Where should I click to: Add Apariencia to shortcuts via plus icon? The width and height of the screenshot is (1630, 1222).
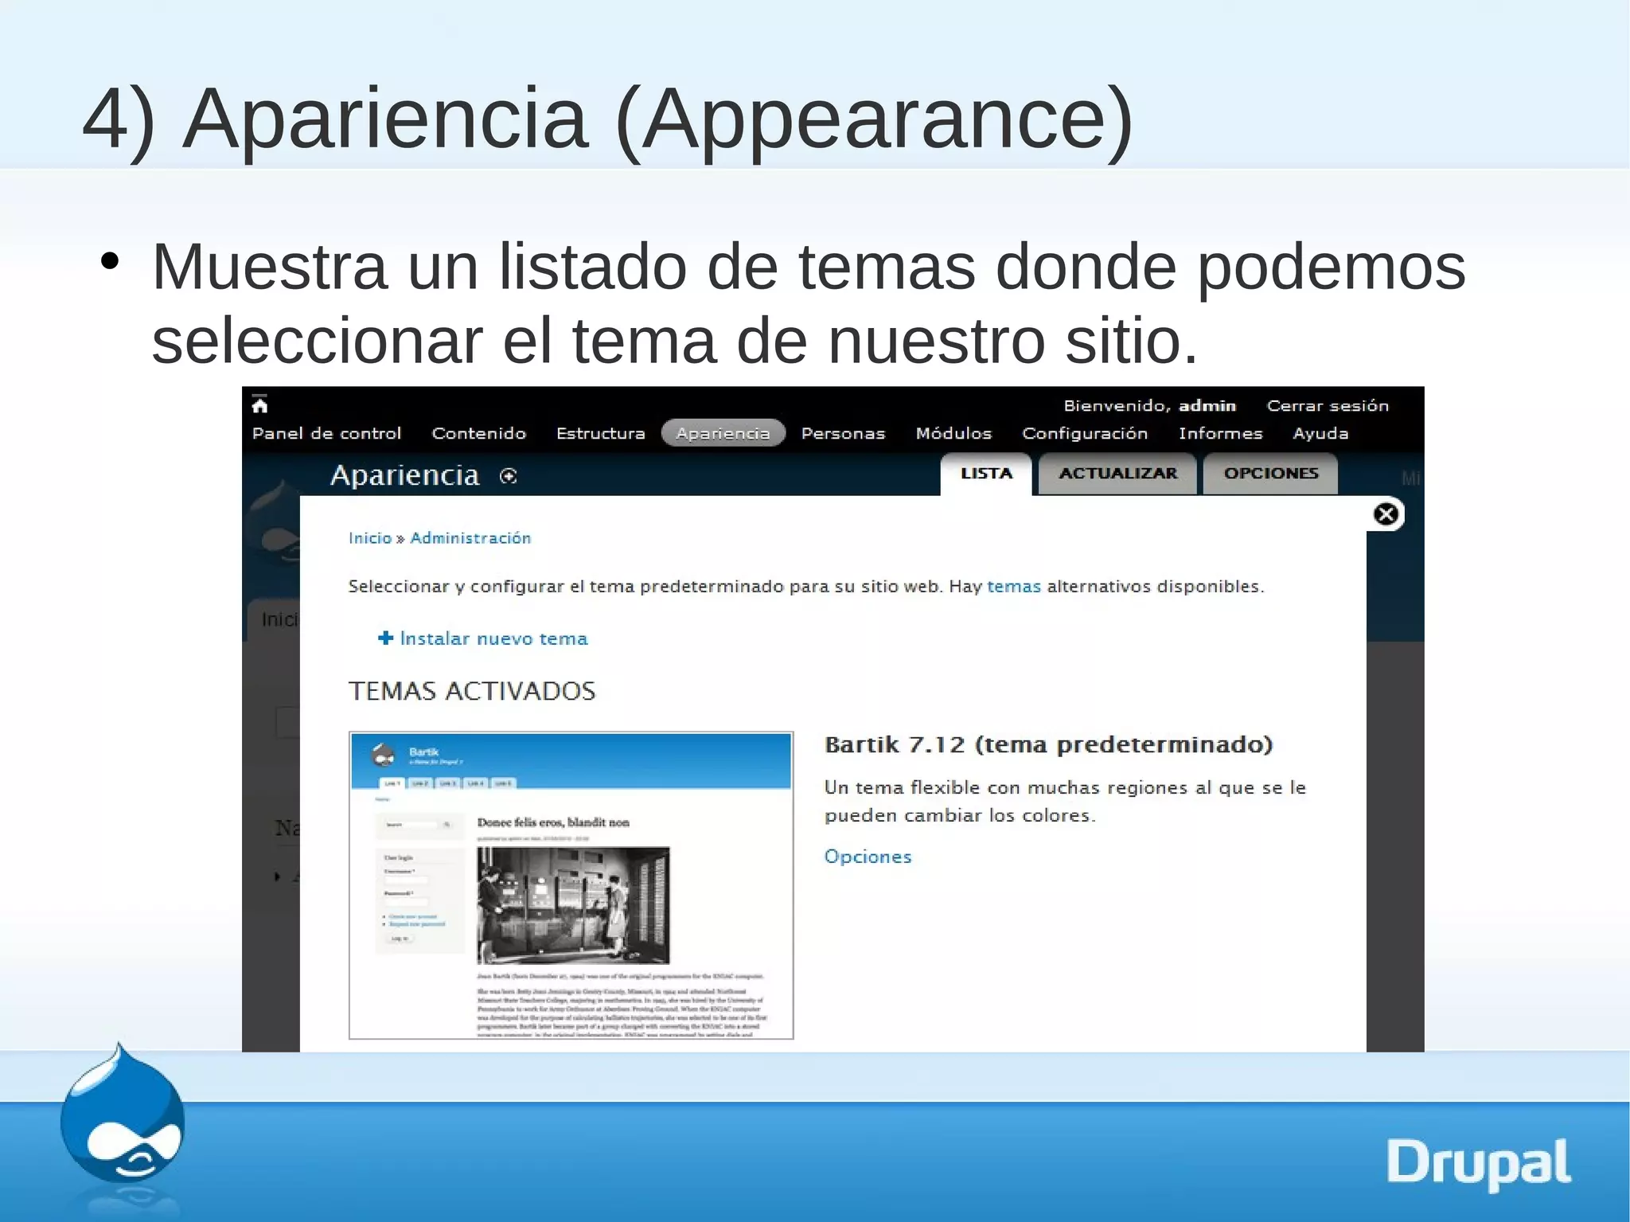(508, 476)
